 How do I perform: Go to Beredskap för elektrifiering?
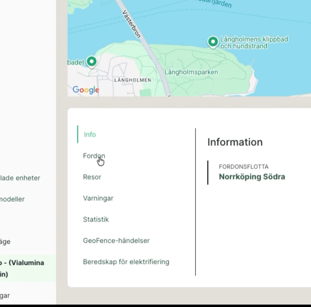[x=126, y=262]
